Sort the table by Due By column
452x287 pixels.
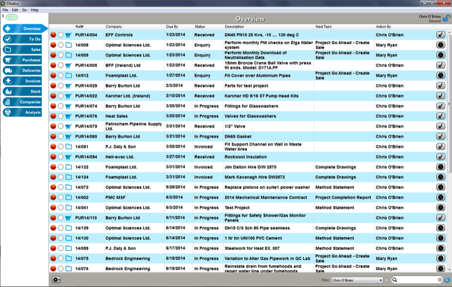point(172,27)
